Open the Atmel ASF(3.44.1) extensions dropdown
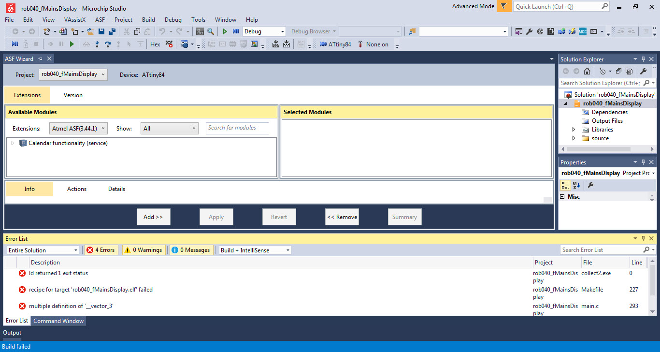The height and width of the screenshot is (352, 660). (x=78, y=129)
